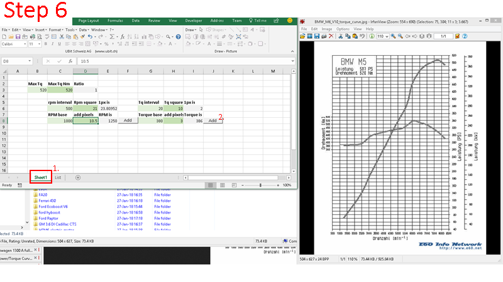Select the Format Painter brush in Excel
Screen dimensions: 503x282
(82, 37)
